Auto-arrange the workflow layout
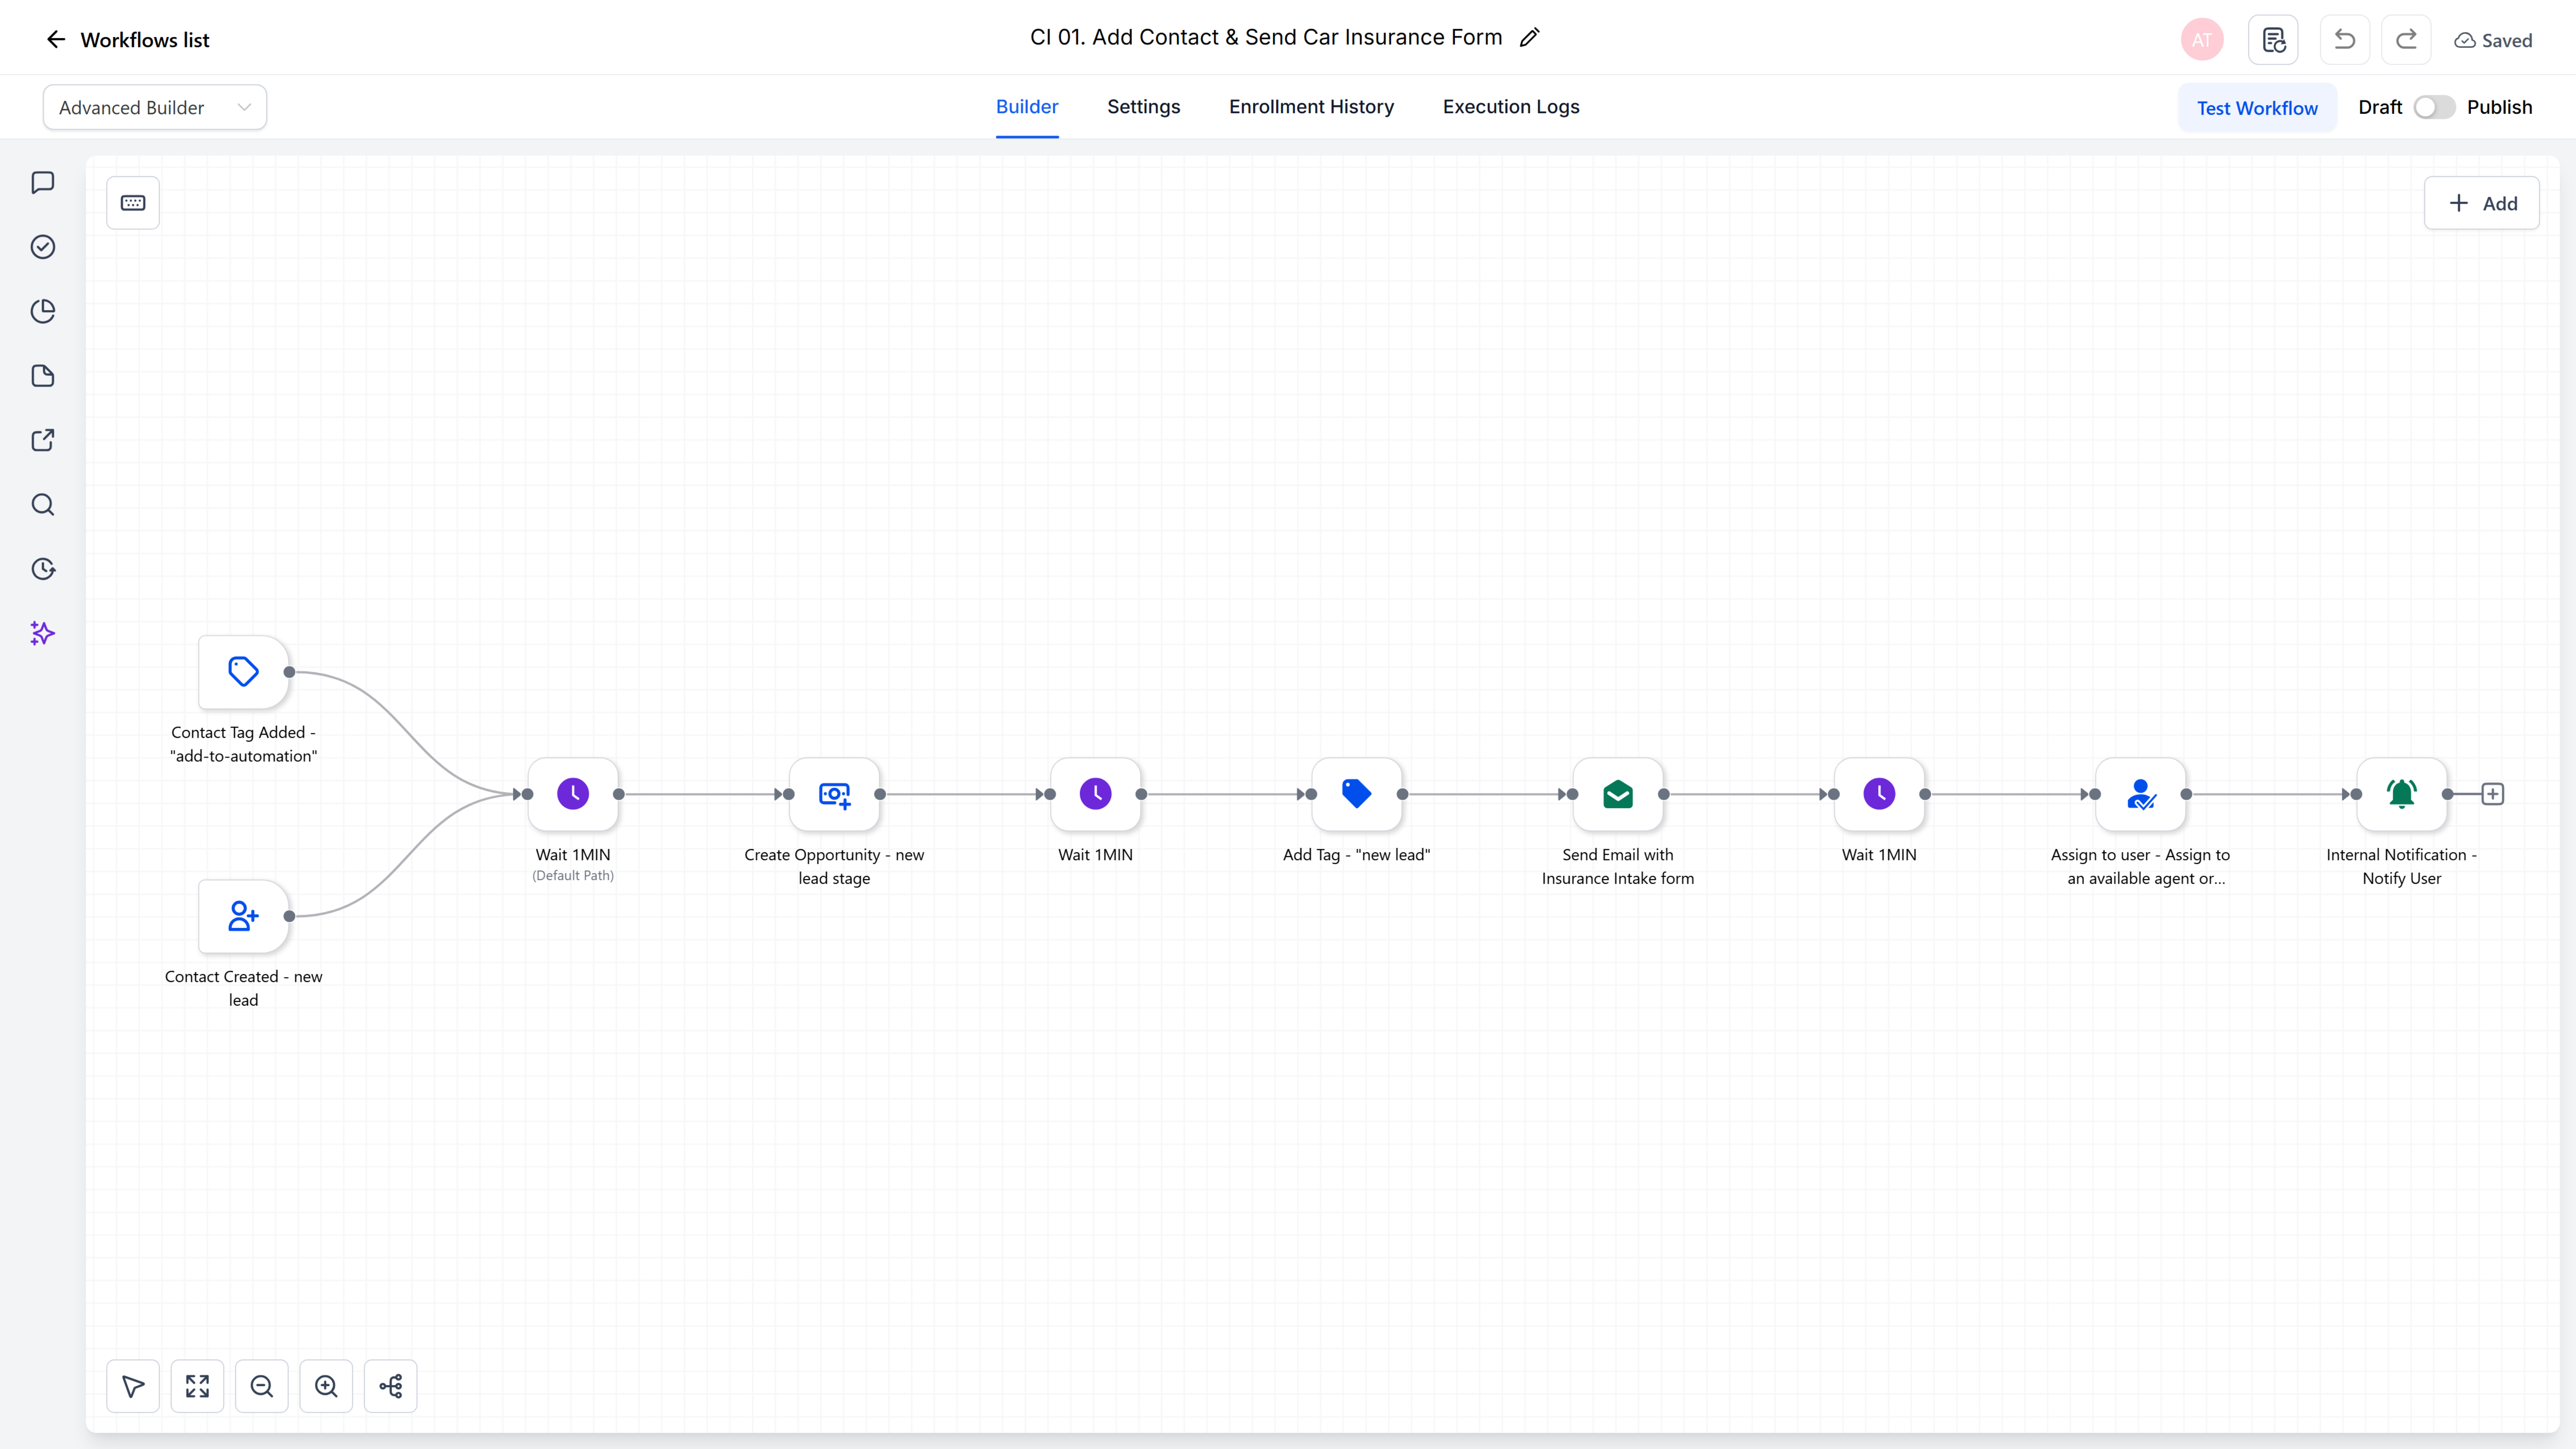The width and height of the screenshot is (2576, 1449). [x=391, y=1386]
